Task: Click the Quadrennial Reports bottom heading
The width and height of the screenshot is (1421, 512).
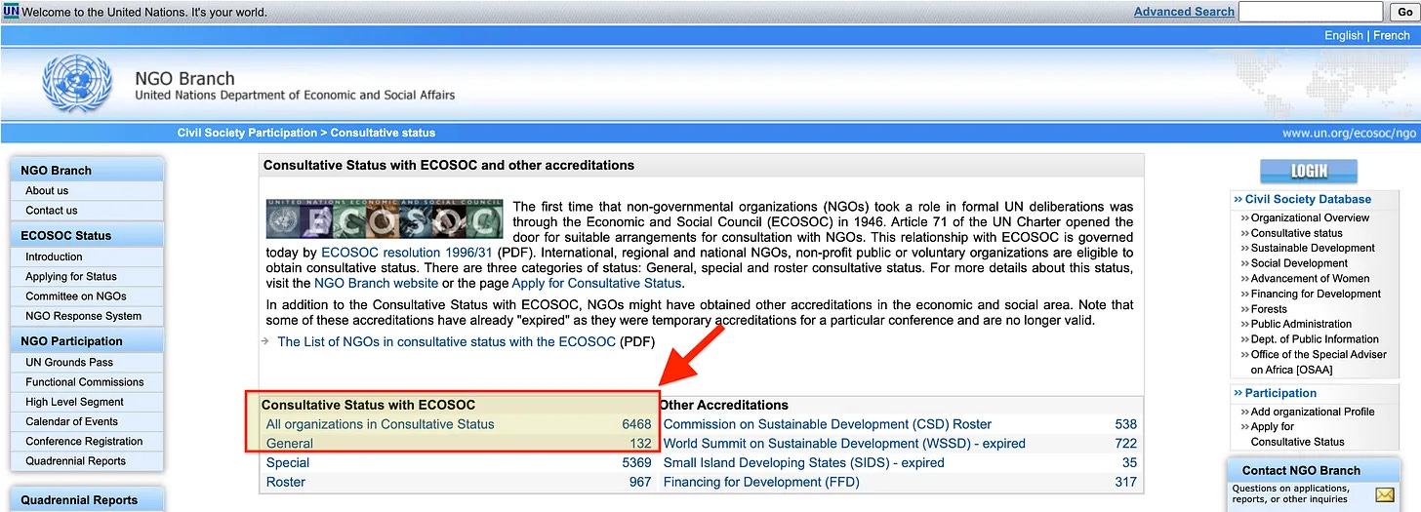Action: tap(79, 500)
